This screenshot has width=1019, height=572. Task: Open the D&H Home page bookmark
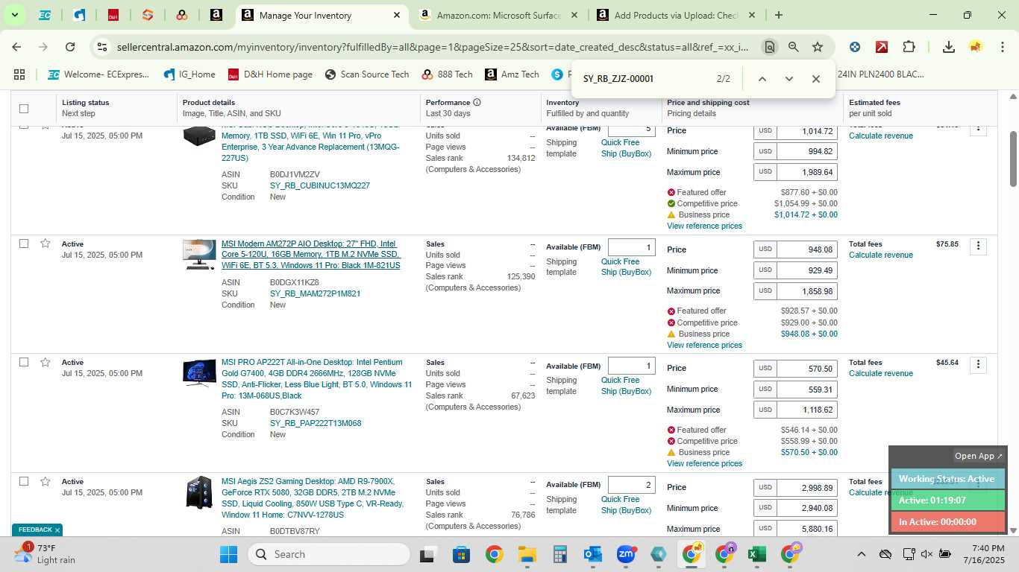pos(270,74)
